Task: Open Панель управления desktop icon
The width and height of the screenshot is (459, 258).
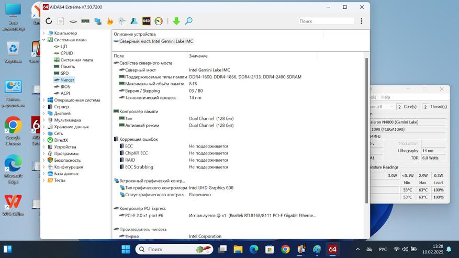Action: 13,94
